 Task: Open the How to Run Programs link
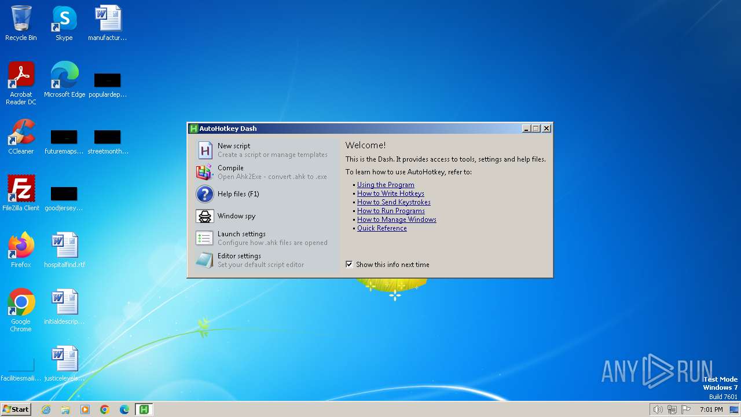pyautogui.click(x=391, y=211)
